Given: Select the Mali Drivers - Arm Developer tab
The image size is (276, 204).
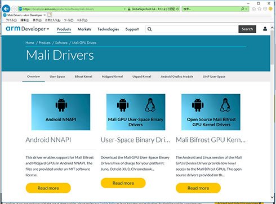Looking at the screenshot, I should coord(24,15).
